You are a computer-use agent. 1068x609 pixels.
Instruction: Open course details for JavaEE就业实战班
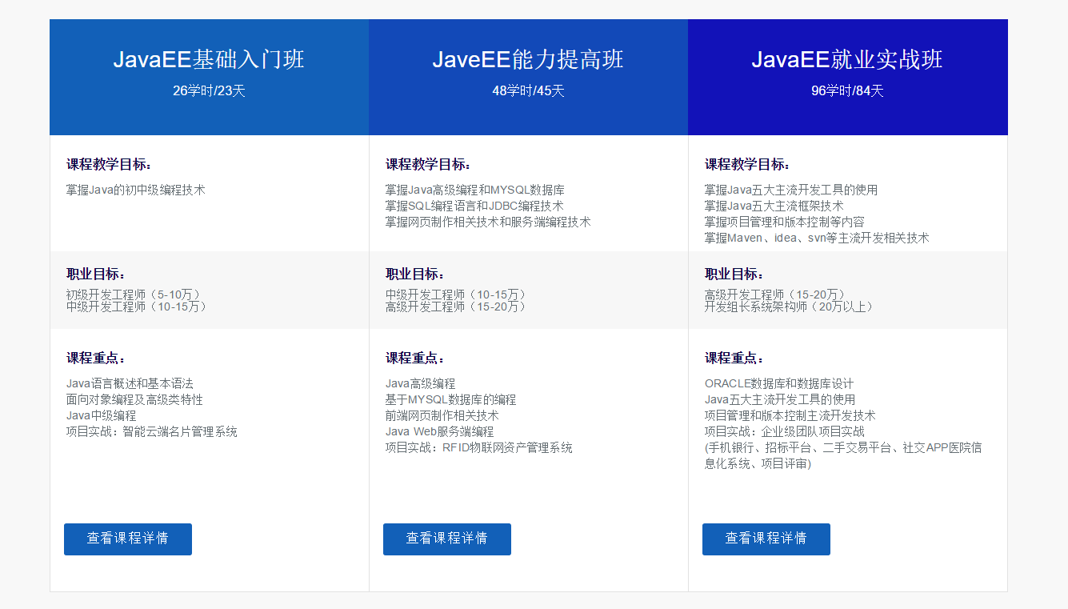coord(766,539)
